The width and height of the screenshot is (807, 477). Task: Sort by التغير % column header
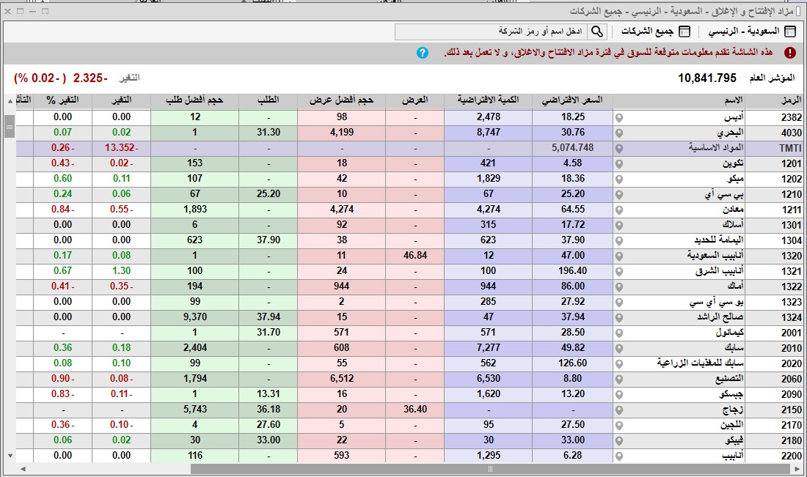coord(63,100)
